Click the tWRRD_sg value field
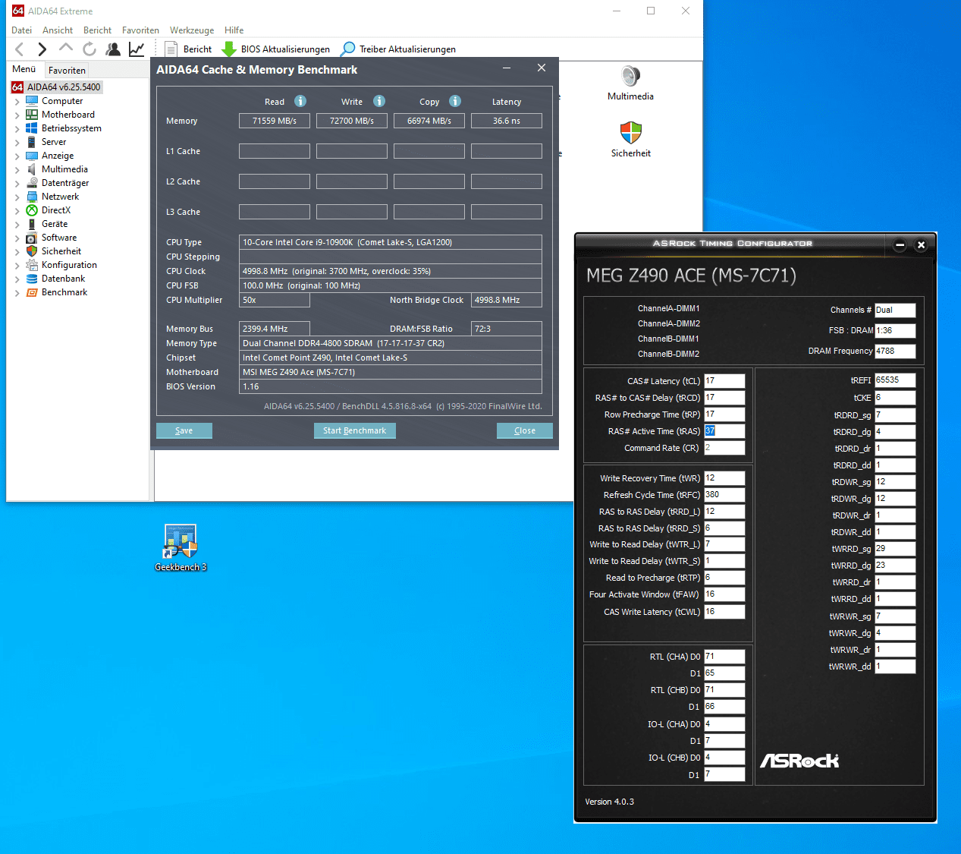Screen dimensions: 961x854 point(895,549)
